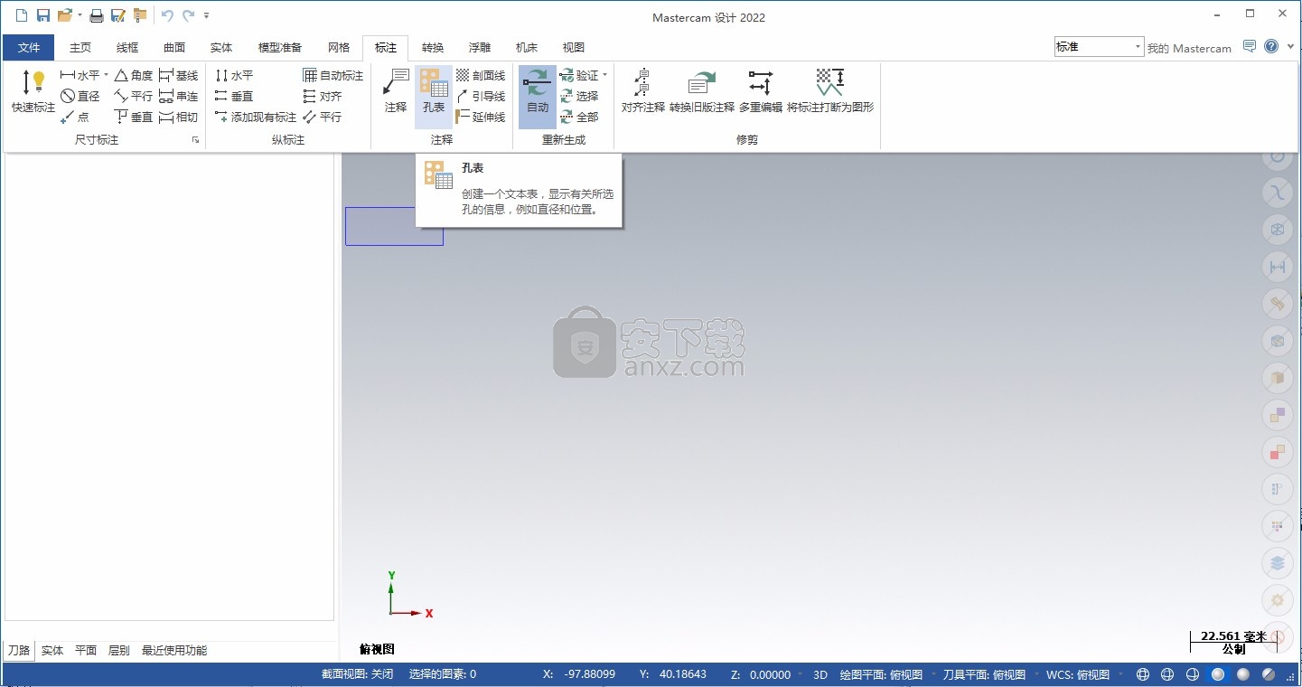Select the 基线 baseline dimension tool
This screenshot has height=687, width=1302.
click(x=178, y=75)
